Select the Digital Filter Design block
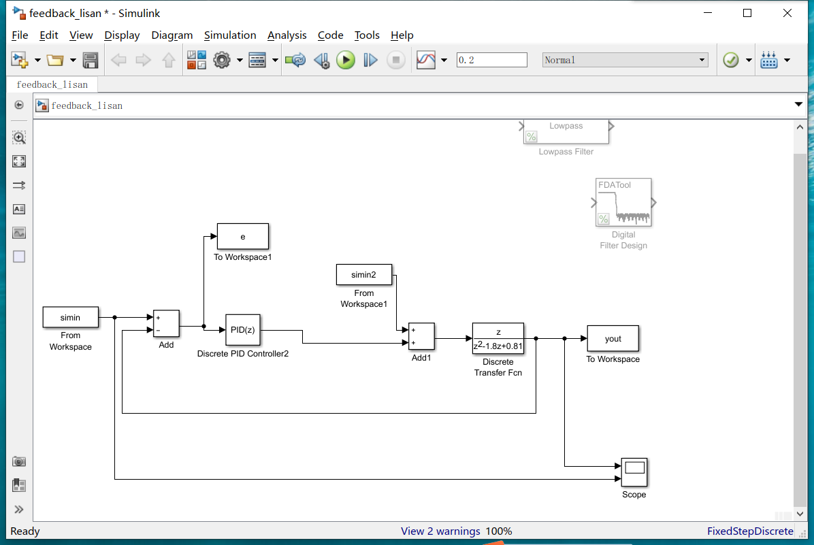Image resolution: width=814 pixels, height=545 pixels. [623, 203]
